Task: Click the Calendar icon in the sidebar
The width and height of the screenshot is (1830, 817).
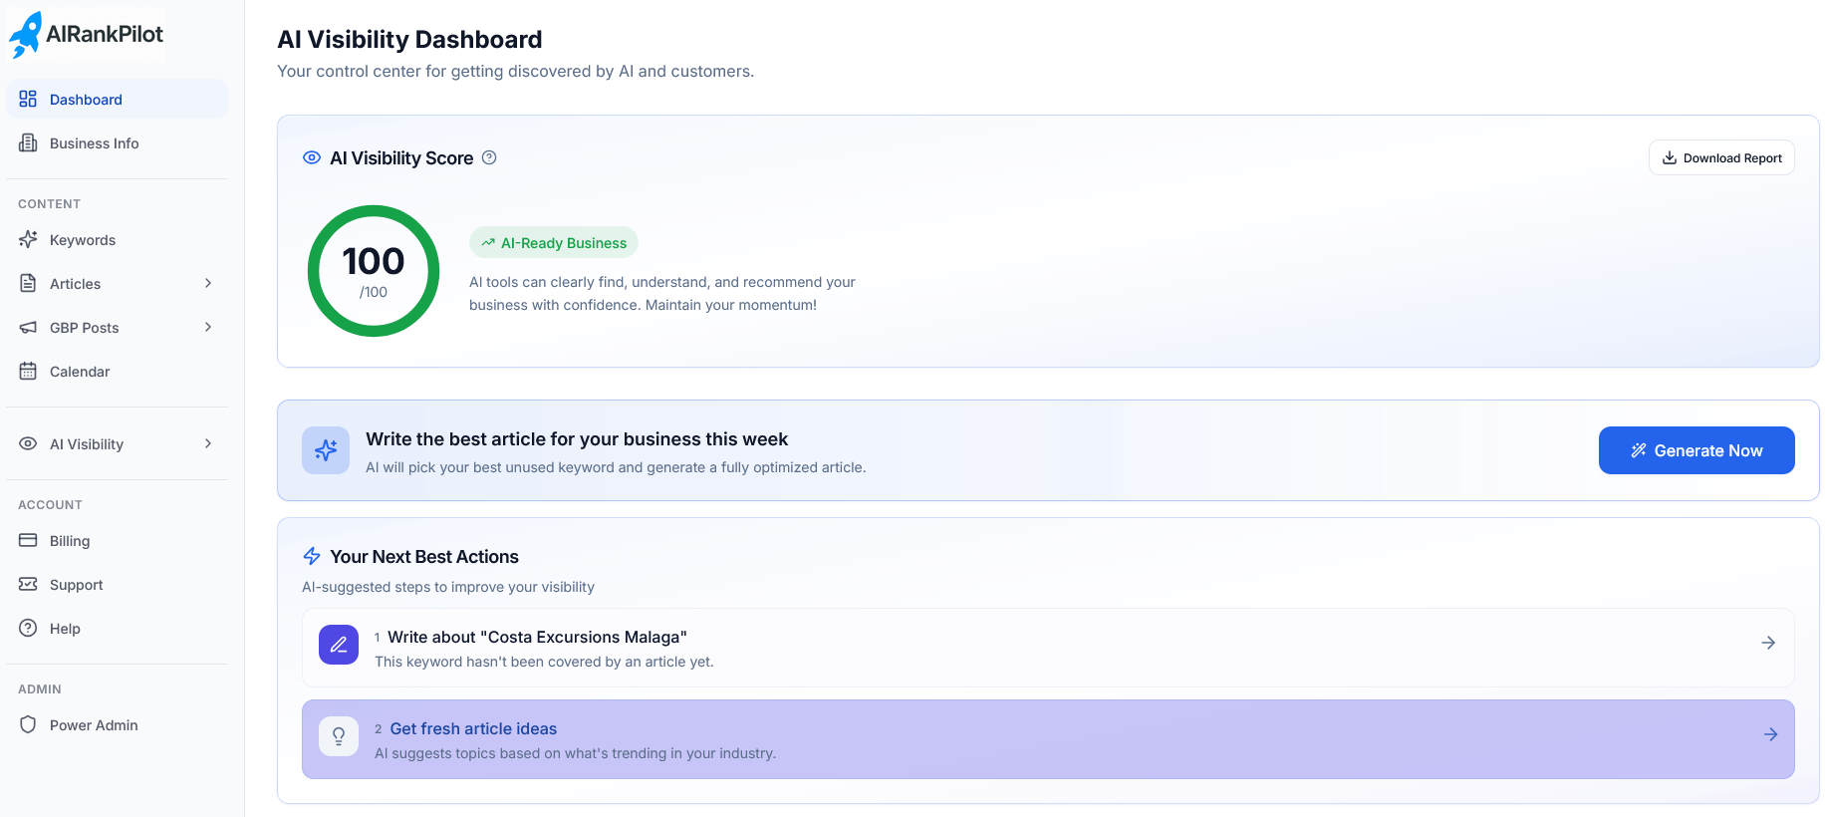Action: (28, 372)
